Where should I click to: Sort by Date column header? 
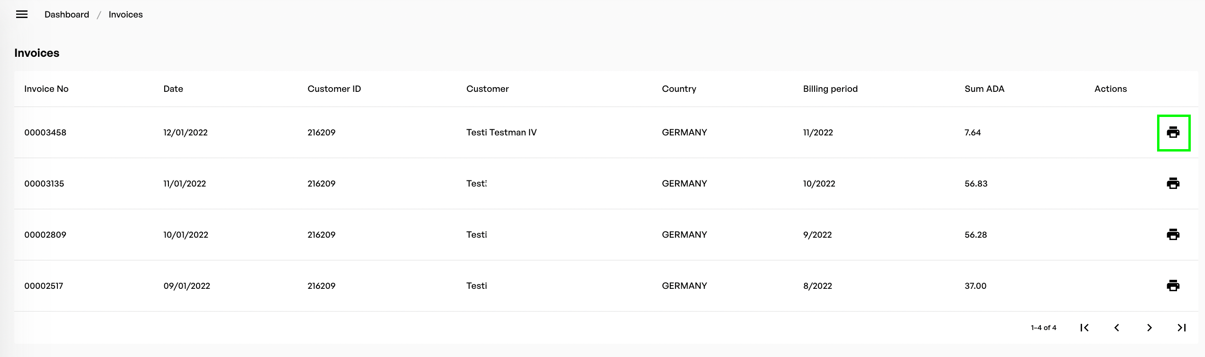[x=173, y=89]
